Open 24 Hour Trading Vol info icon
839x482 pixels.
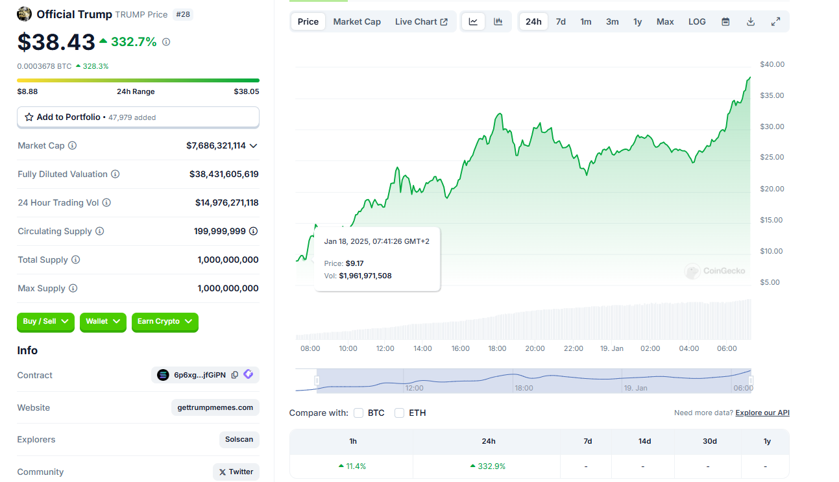pyautogui.click(x=106, y=203)
